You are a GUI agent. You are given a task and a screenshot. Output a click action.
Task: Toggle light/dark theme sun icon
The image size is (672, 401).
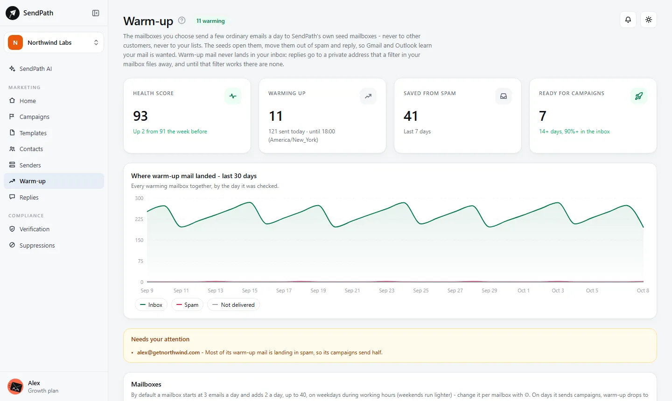(x=649, y=20)
